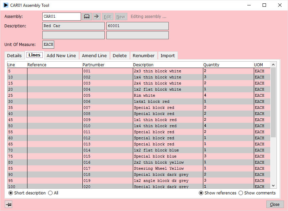Click the arrow go button beside Assembly
288x211 pixels.
pyautogui.click(x=97, y=17)
